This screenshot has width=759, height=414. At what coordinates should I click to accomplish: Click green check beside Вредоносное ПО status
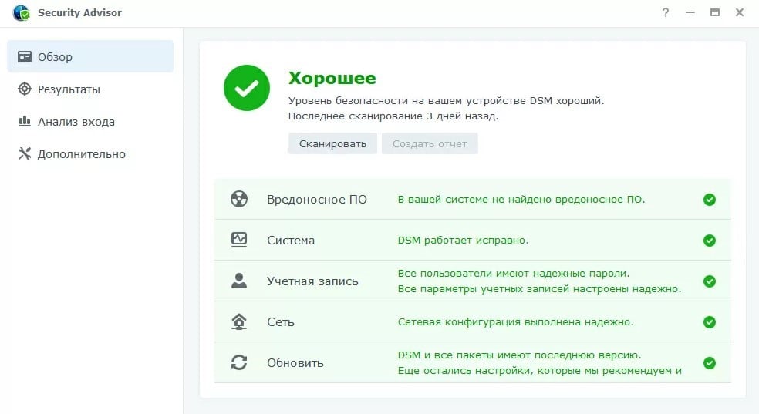(709, 200)
